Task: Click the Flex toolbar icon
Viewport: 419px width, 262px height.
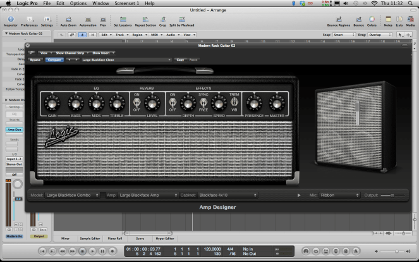Action: click(102, 19)
